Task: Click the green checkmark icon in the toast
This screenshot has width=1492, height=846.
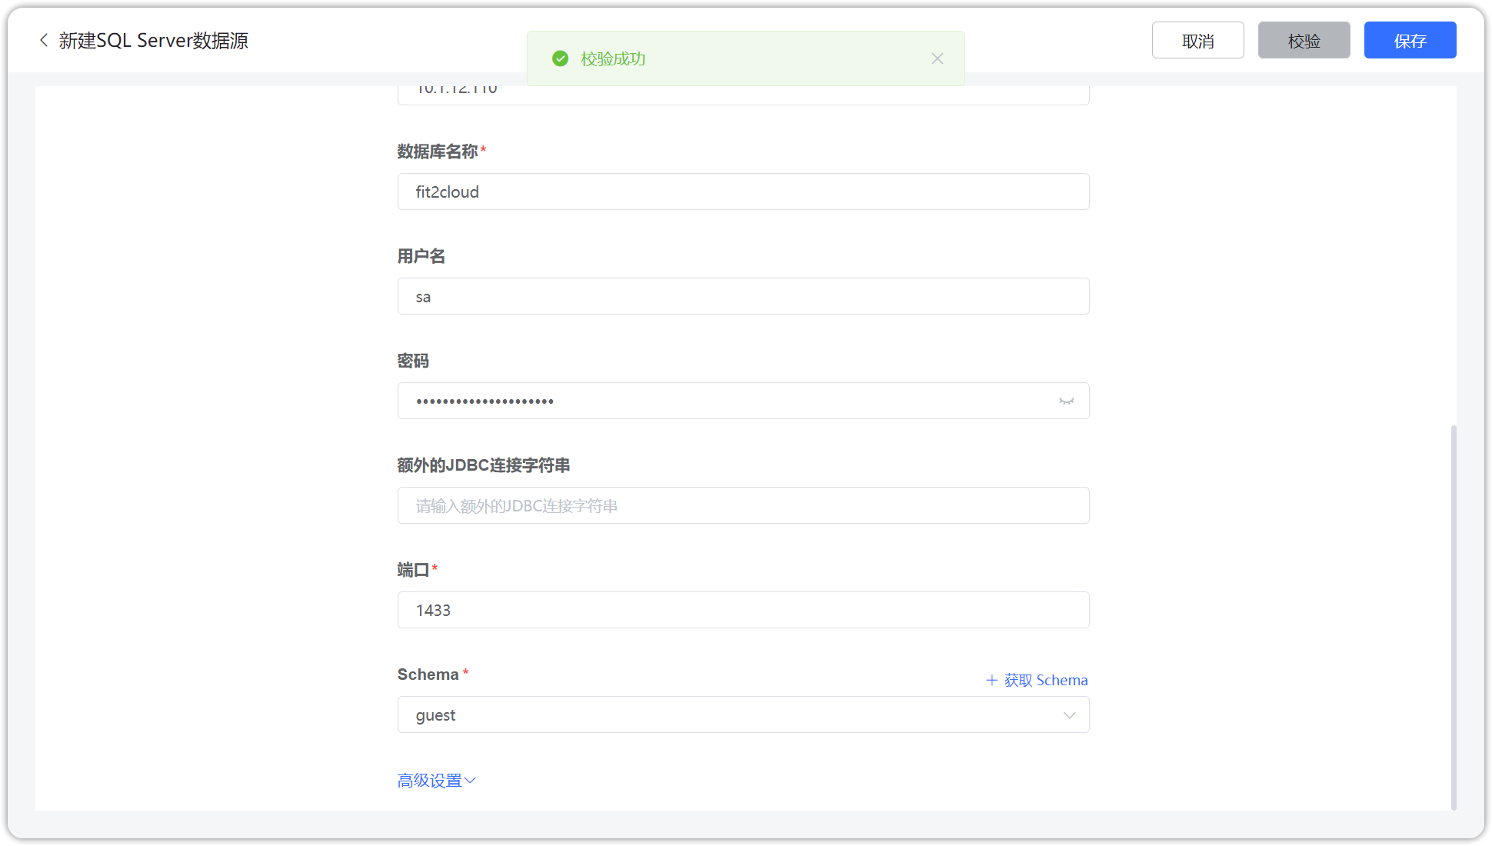Action: tap(561, 58)
